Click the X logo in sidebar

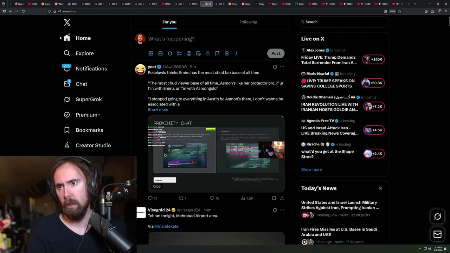pyautogui.click(x=67, y=22)
